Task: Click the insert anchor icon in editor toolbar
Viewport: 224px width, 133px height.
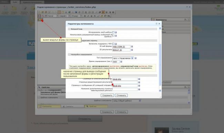Action: [x=66, y=12]
